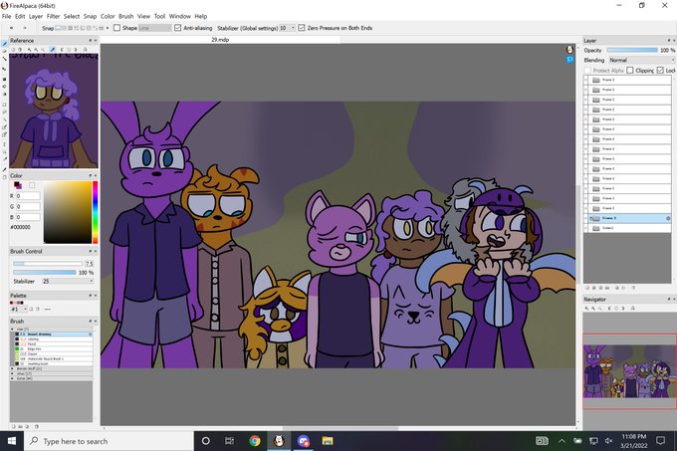Click the R value input field
The width and height of the screenshot is (677, 451).
pyautogui.click(x=28, y=196)
